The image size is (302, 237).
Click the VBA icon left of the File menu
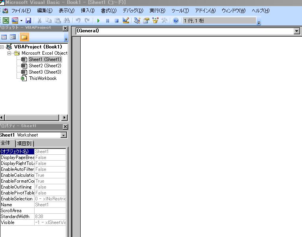pos(5,11)
